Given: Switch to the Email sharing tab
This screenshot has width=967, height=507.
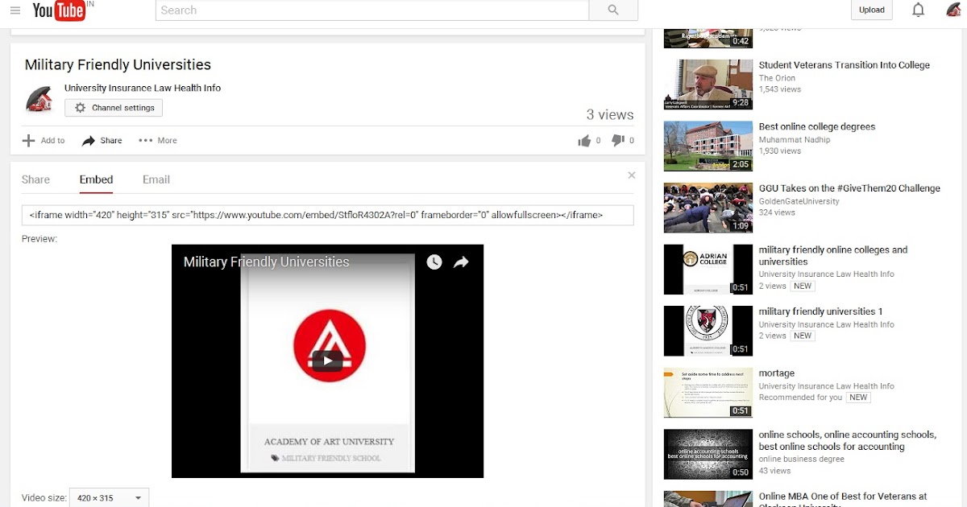Looking at the screenshot, I should [x=156, y=179].
